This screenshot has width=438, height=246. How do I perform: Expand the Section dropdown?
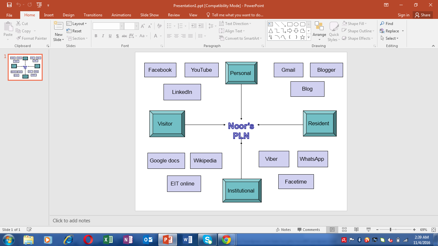point(77,38)
